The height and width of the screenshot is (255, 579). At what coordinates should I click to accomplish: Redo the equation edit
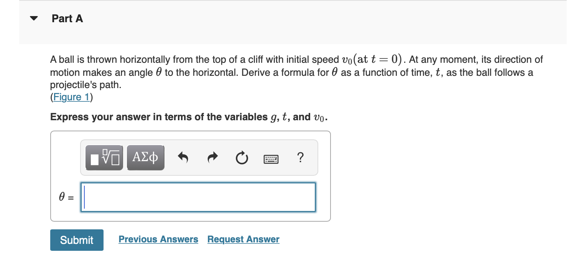click(x=212, y=157)
